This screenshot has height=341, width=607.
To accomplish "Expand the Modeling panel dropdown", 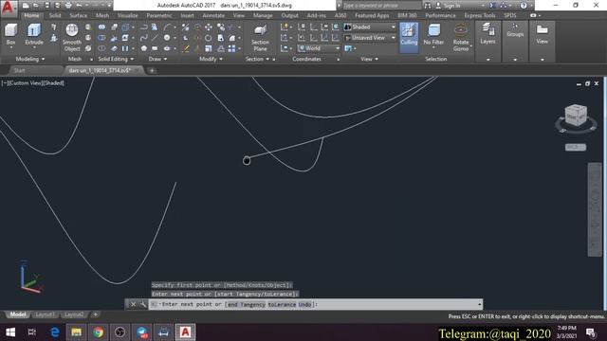I will (x=30, y=59).
